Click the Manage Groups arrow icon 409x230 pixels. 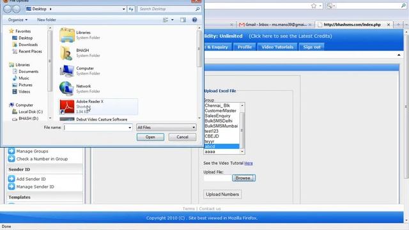point(12,151)
